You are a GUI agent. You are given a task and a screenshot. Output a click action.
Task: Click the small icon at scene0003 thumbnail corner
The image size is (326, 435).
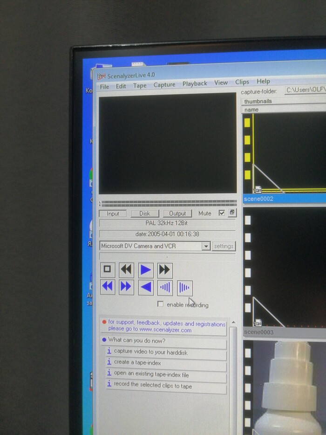258,323
